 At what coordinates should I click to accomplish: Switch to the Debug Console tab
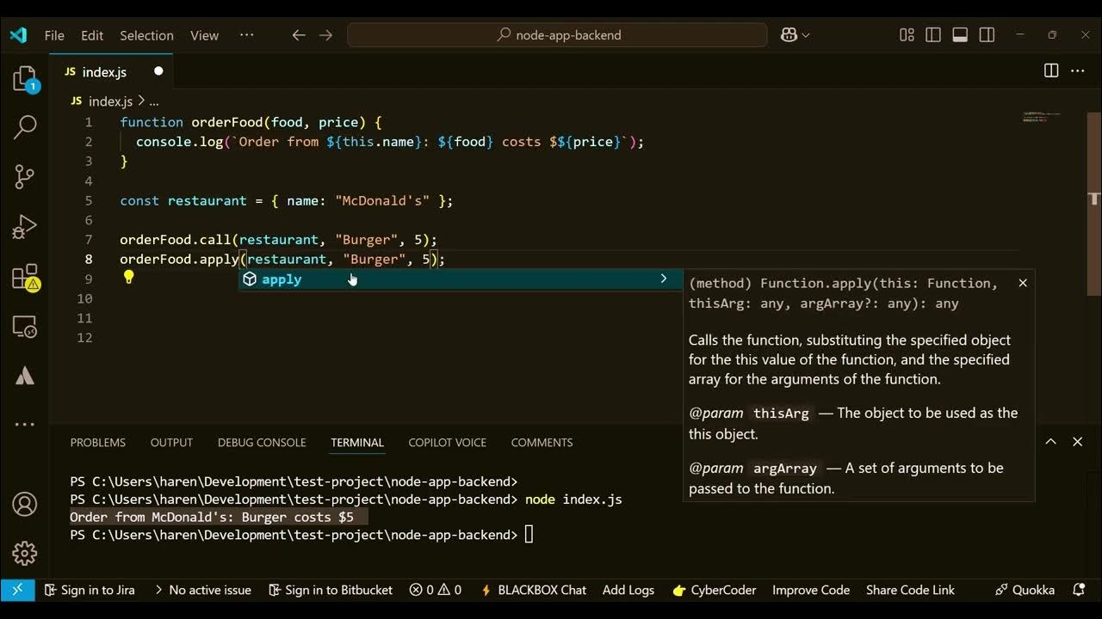coord(262,442)
